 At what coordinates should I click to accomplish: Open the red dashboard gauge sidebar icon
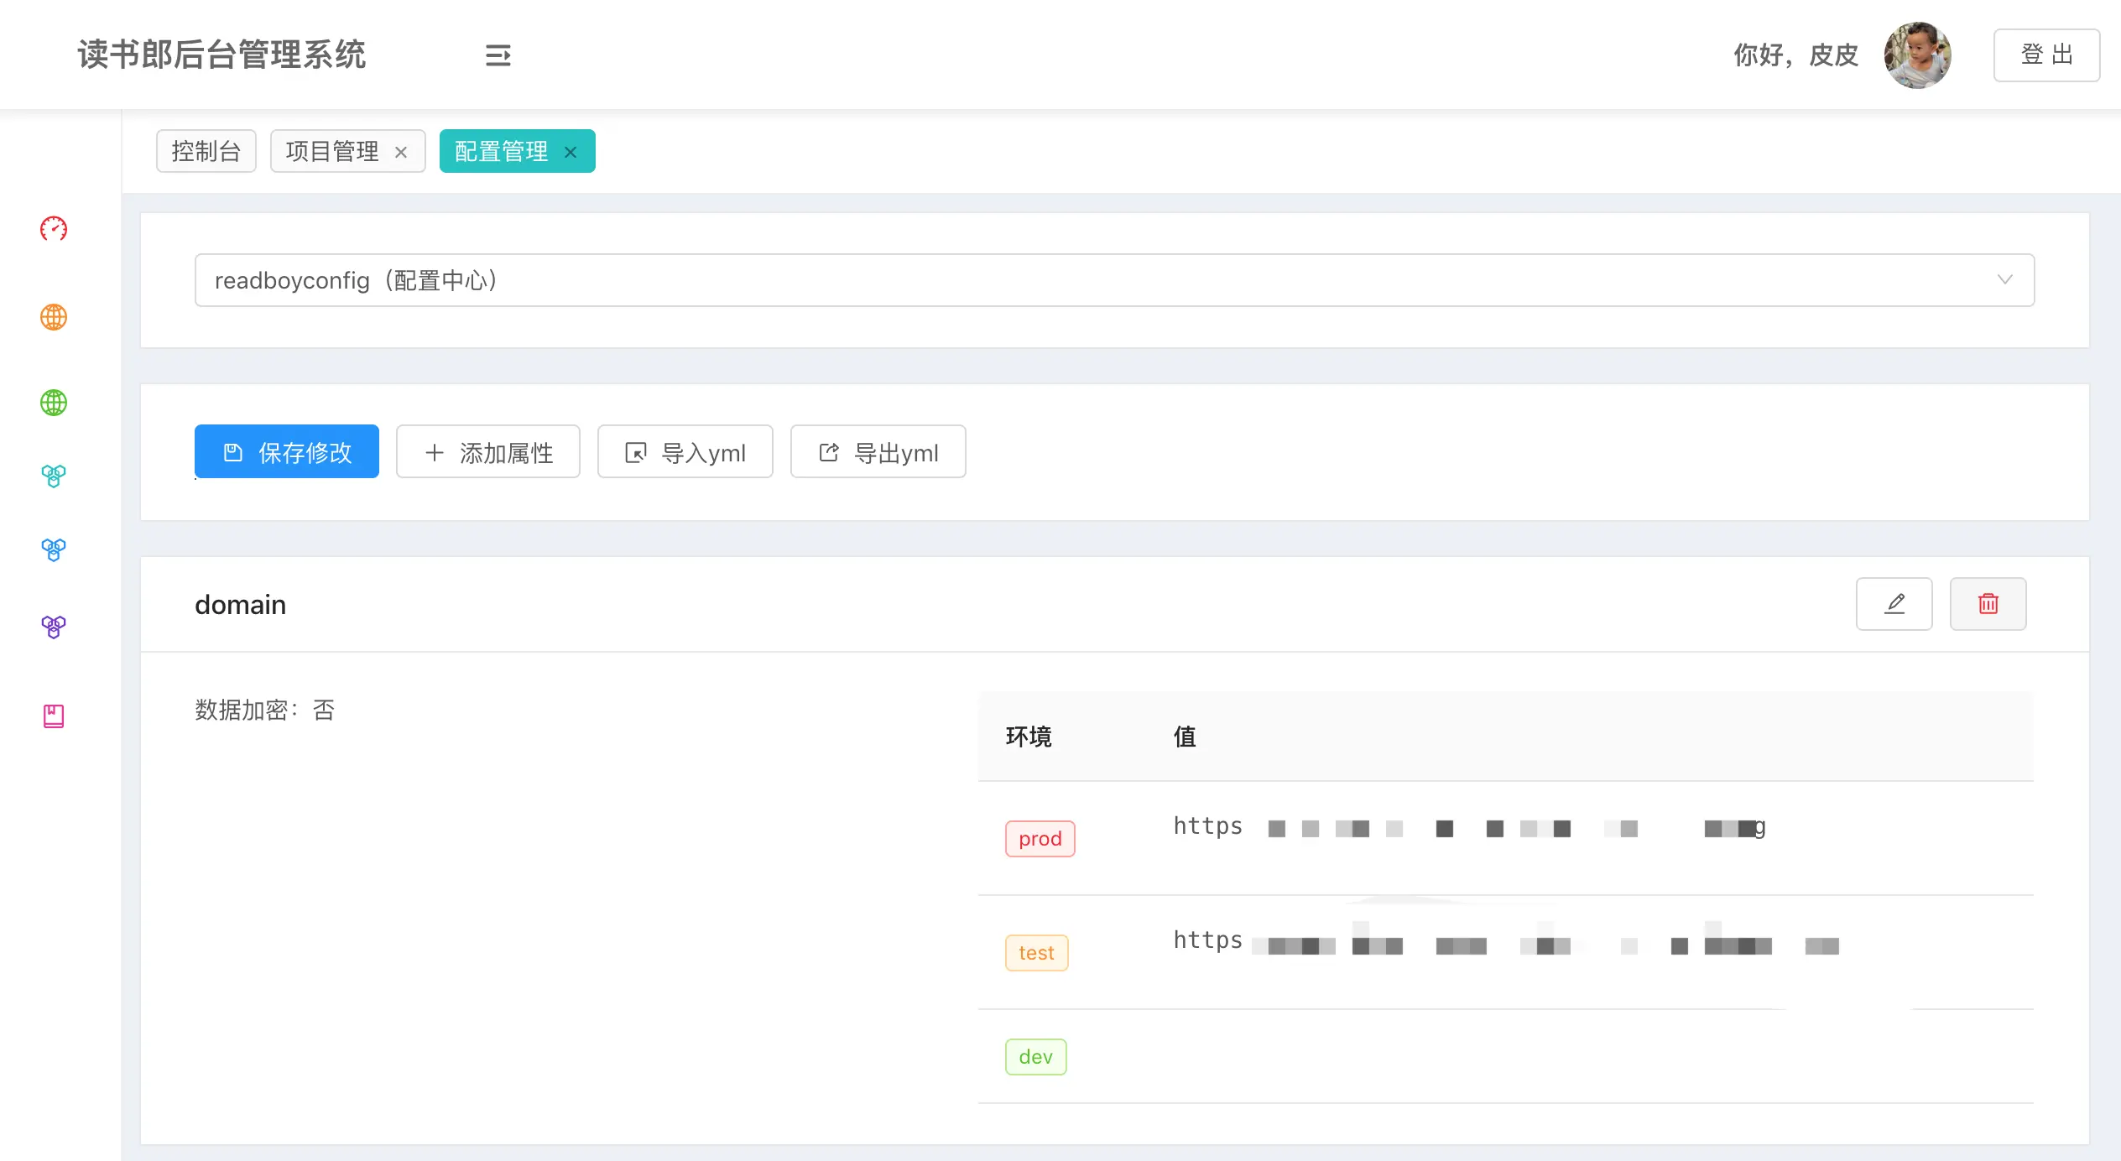coord(54,229)
